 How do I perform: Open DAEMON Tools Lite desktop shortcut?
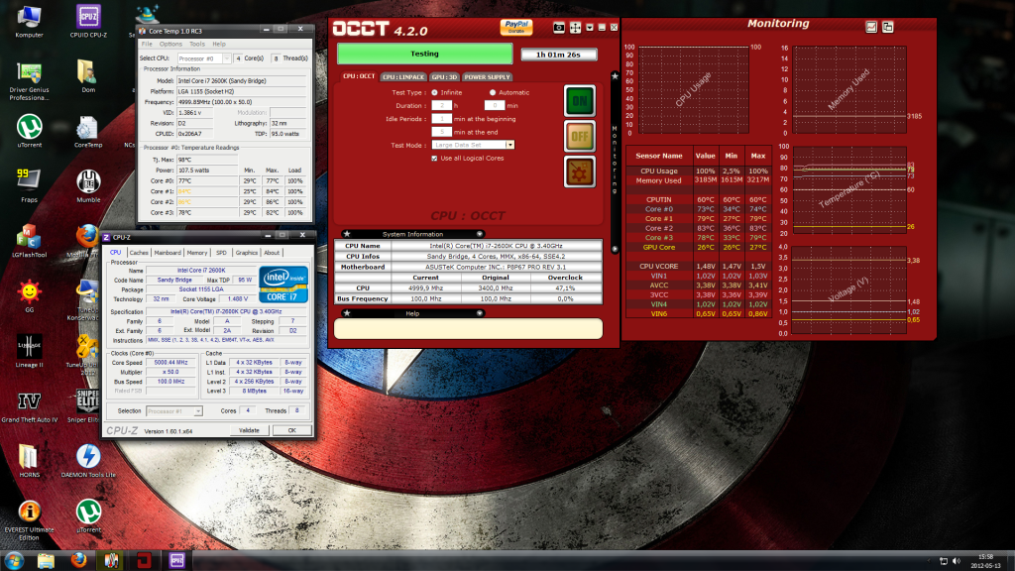tap(87, 461)
